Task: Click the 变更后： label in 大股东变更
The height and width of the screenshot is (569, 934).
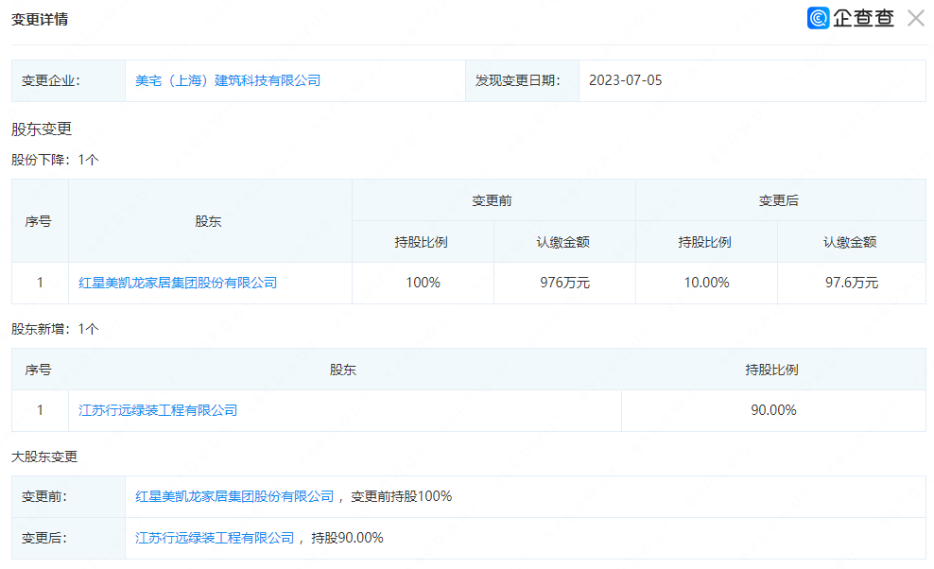Action: [44, 538]
